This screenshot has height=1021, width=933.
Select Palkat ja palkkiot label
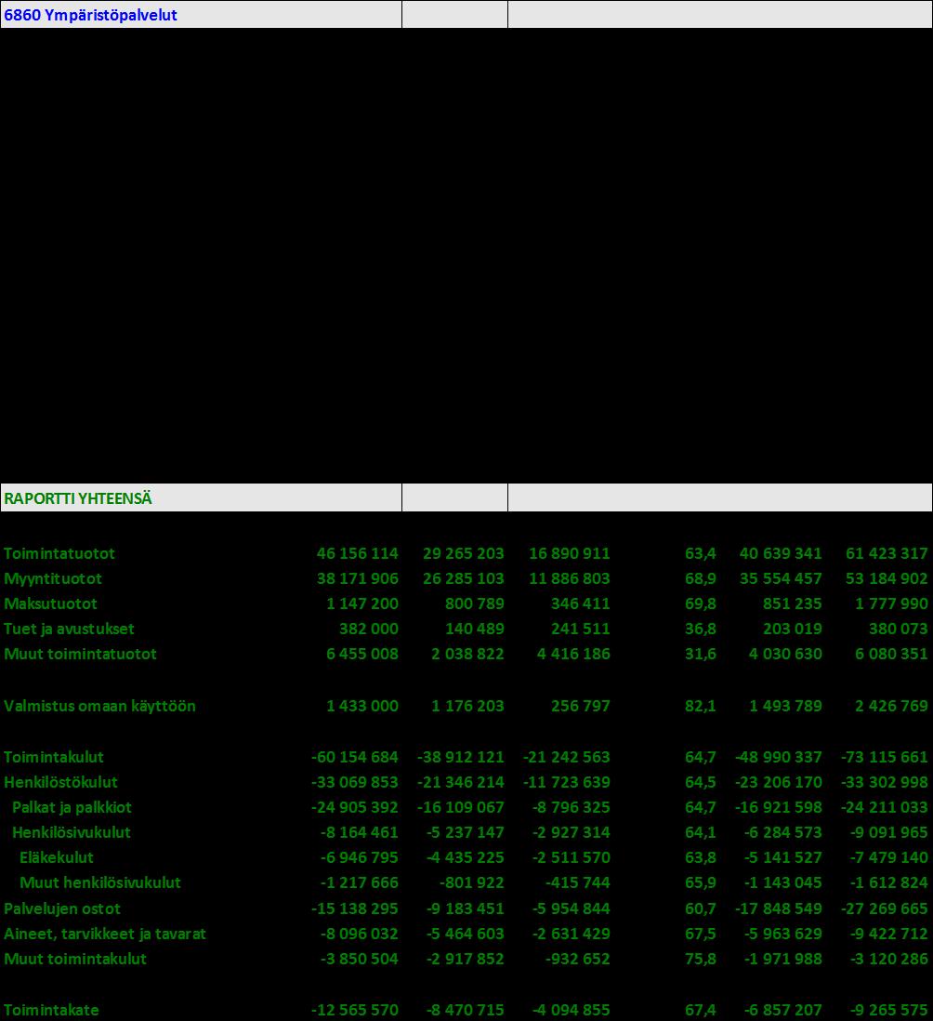(x=72, y=807)
